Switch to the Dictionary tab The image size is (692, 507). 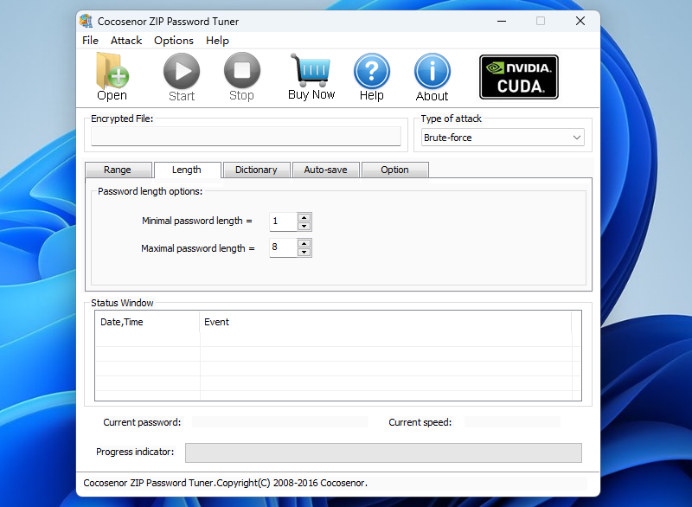256,170
